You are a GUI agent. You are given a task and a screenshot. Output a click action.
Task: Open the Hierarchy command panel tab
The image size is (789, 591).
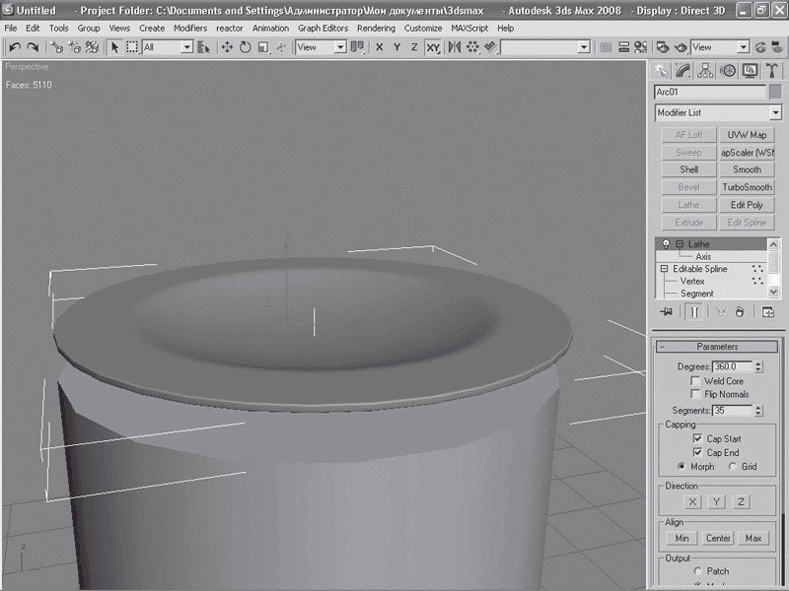click(x=705, y=71)
